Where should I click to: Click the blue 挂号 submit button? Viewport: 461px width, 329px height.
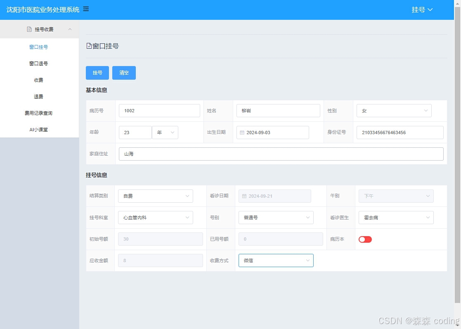(x=97, y=73)
